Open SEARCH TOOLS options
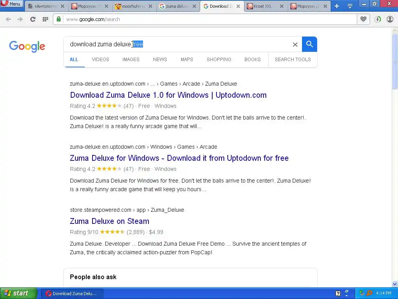The height and width of the screenshot is (299, 398). pyautogui.click(x=293, y=60)
